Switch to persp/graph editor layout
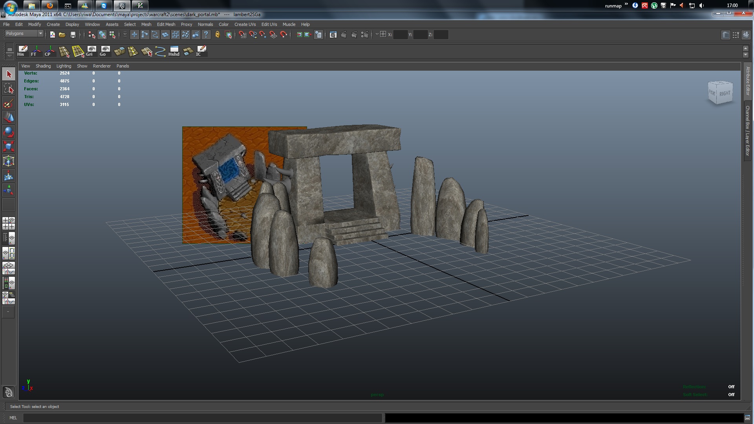This screenshot has height=424, width=754. click(x=9, y=268)
